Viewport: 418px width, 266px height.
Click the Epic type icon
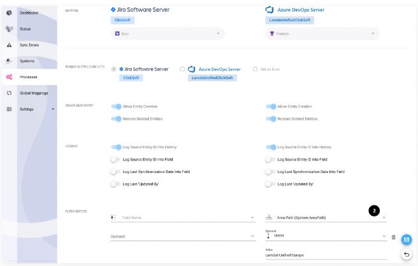click(x=117, y=34)
